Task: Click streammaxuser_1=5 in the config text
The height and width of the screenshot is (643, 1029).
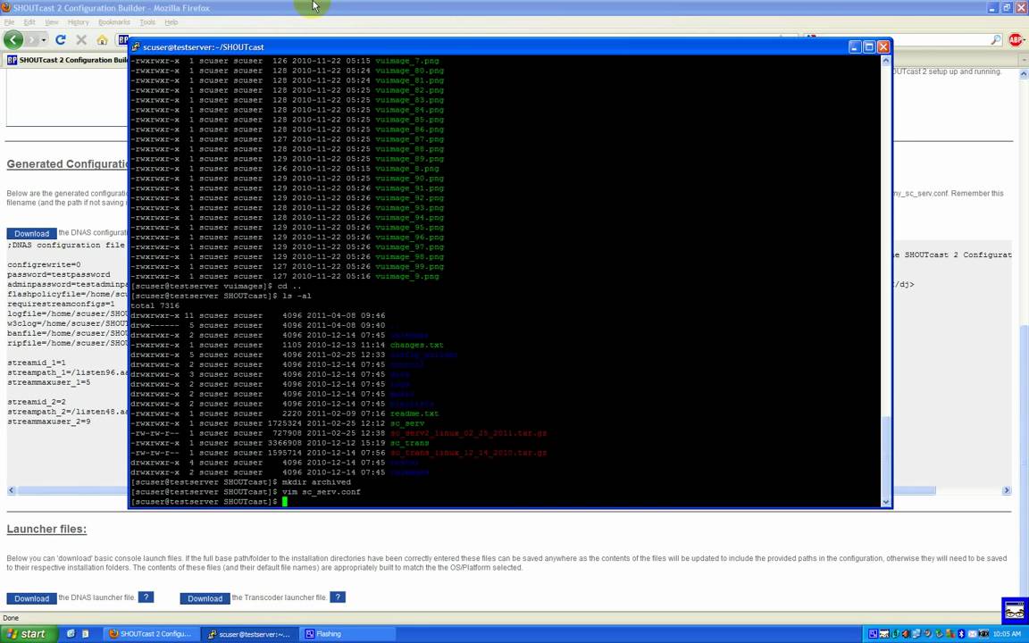Action: pyautogui.click(x=48, y=382)
